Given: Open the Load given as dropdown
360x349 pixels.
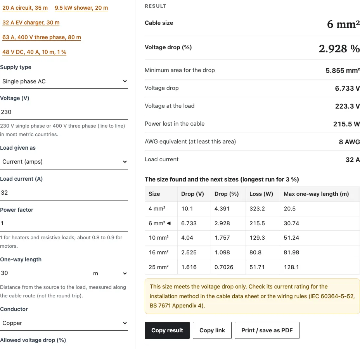Looking at the screenshot, I should tap(64, 162).
